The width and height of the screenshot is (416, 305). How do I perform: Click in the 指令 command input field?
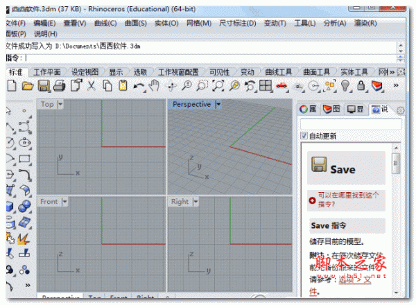coord(208,58)
